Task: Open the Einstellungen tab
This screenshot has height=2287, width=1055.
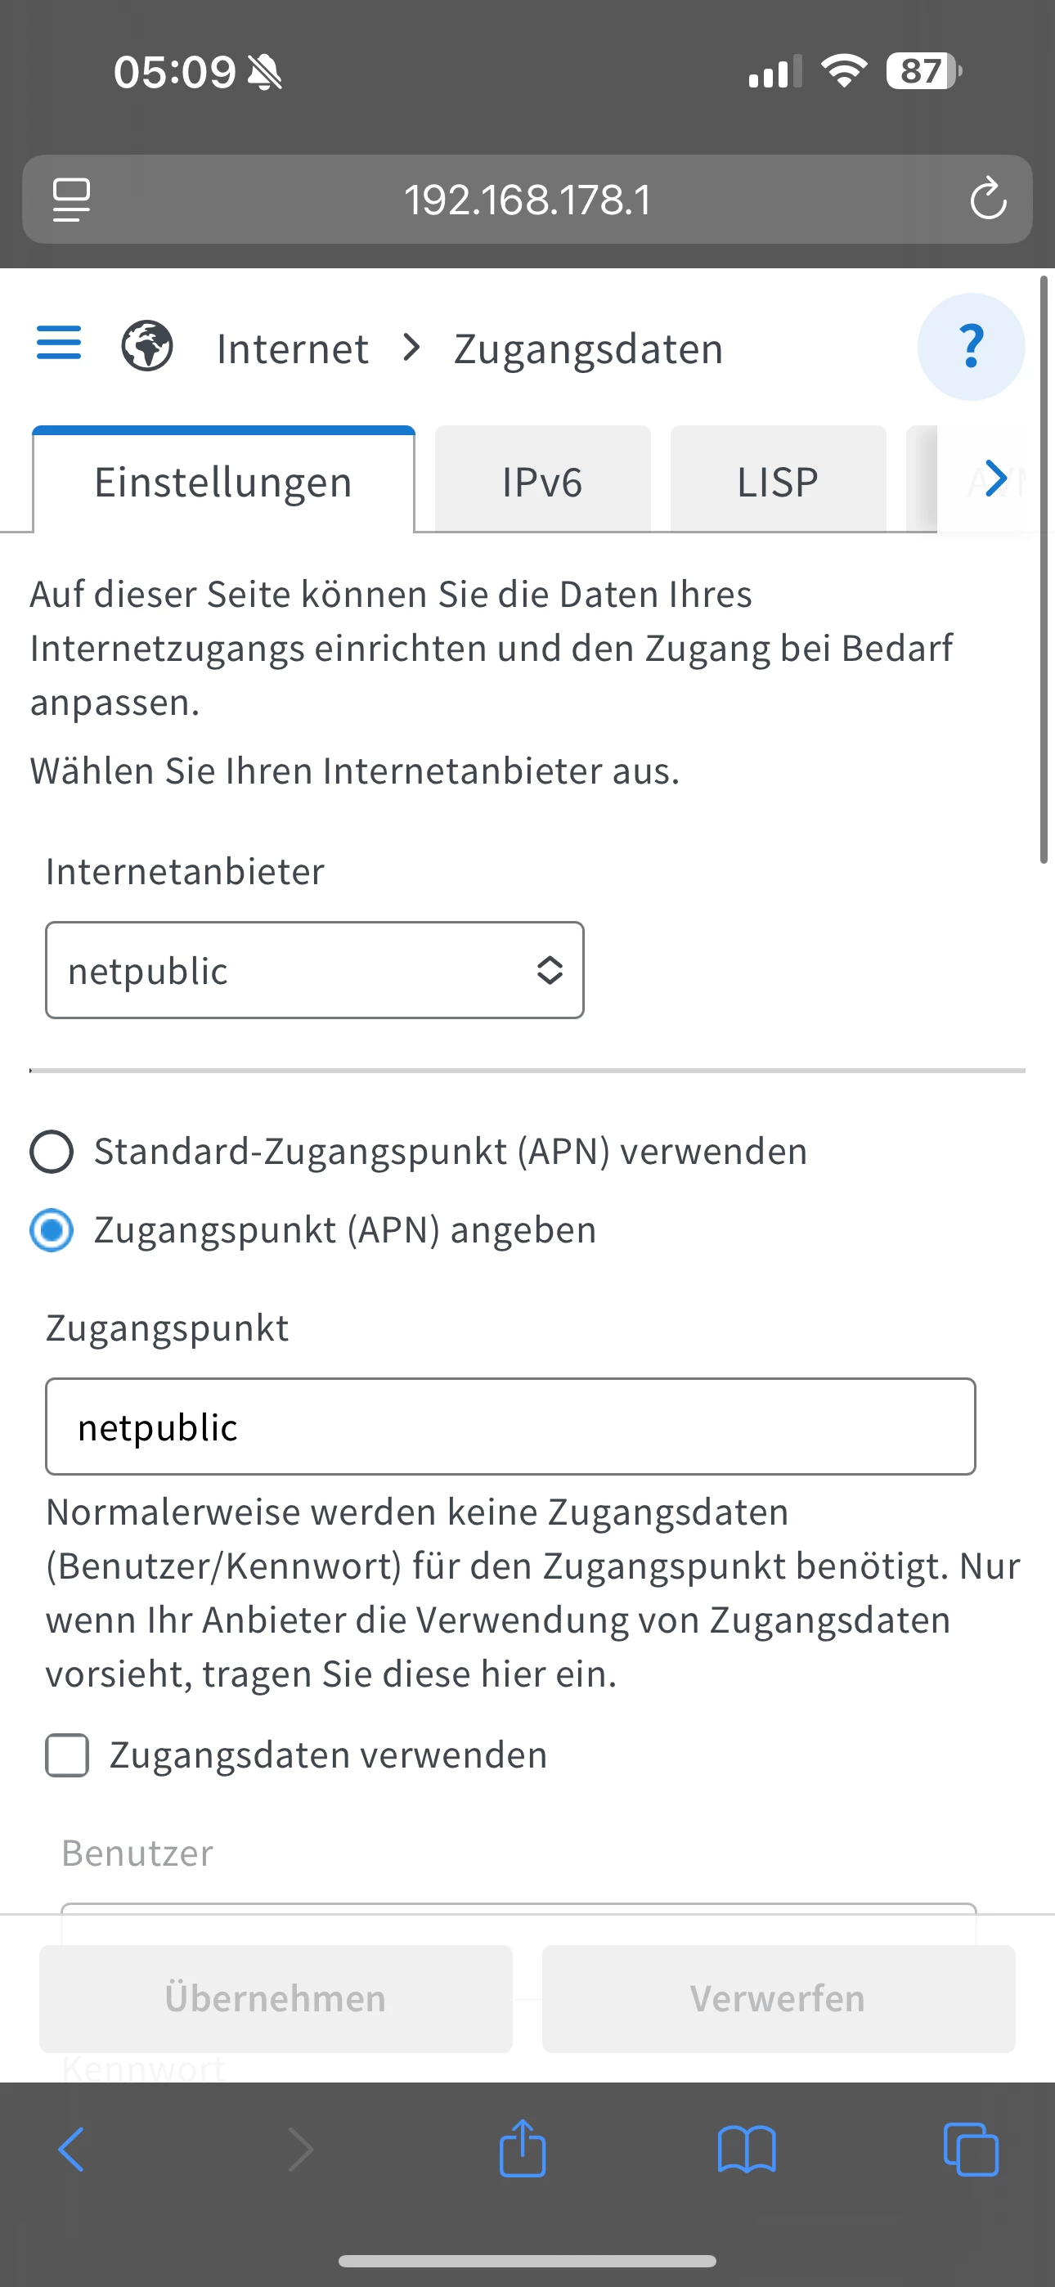Action: [x=223, y=482]
